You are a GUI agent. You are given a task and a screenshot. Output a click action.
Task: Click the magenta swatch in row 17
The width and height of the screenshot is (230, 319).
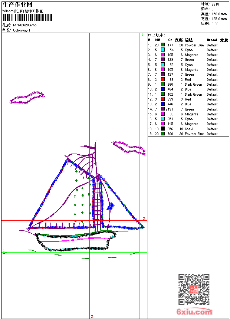point(163,124)
